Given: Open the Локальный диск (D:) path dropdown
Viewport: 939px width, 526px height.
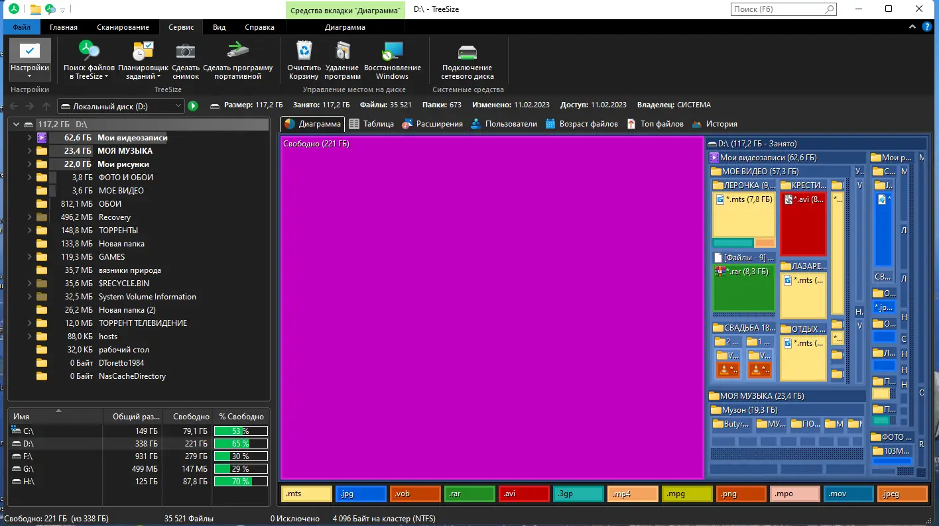Looking at the screenshot, I should tap(178, 106).
